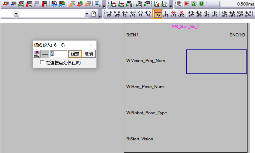Insert open contact with F5 button
The image size is (255, 153).
coord(109,14)
